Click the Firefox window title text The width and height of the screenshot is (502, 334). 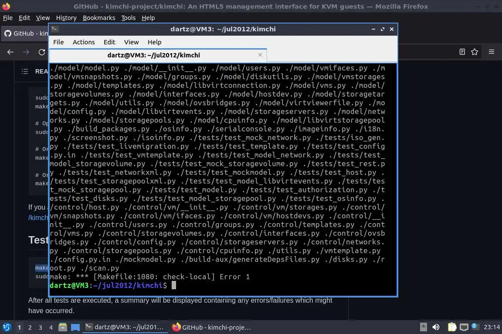point(251,7)
